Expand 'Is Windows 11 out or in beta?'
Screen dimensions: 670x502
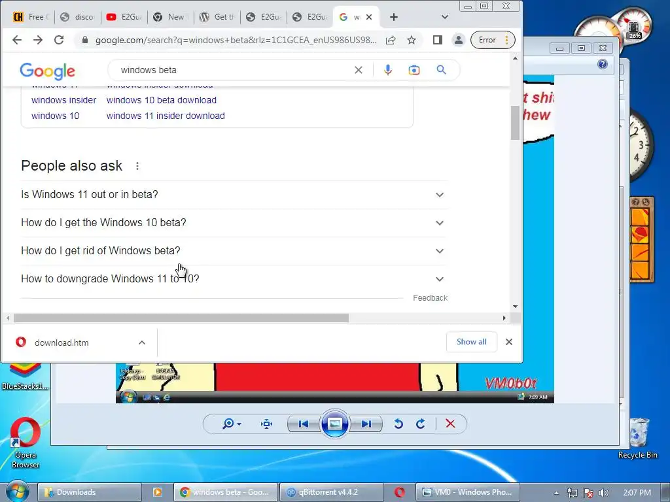click(x=234, y=195)
